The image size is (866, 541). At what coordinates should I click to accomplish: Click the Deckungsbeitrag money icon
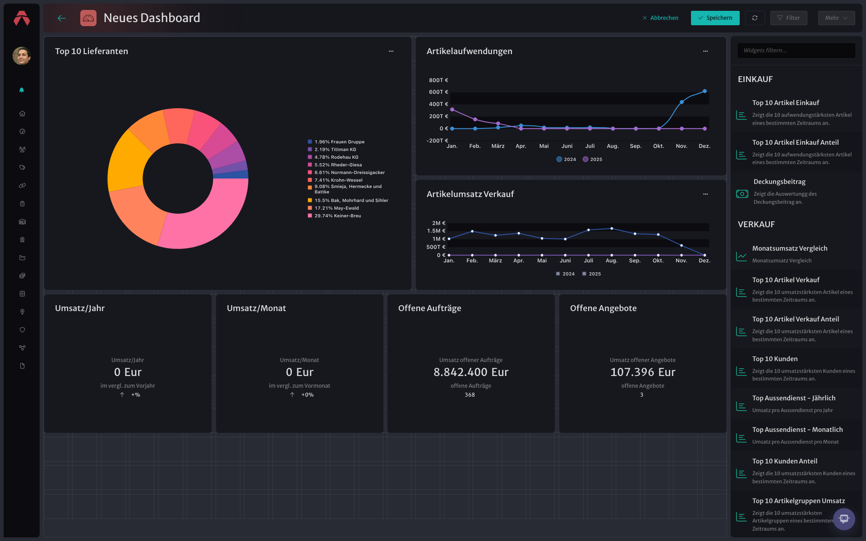(x=742, y=194)
